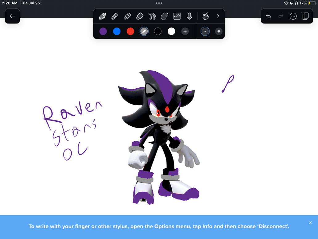
Task: Choose the blue color swatch
Action: [x=116, y=31]
